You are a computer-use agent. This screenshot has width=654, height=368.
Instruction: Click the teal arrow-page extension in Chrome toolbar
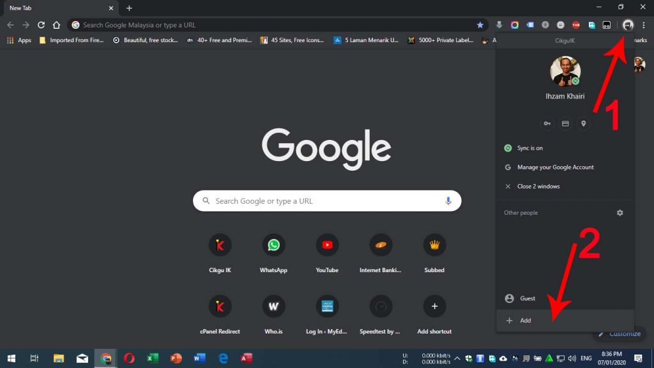click(x=591, y=25)
